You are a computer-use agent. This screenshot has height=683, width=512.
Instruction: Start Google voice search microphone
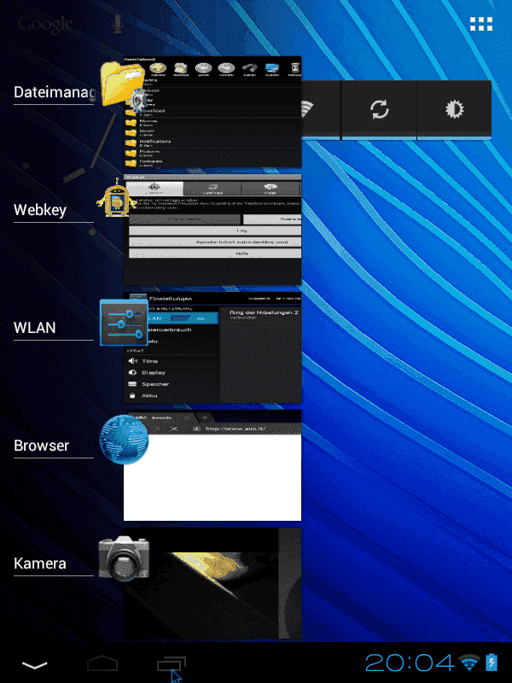(118, 24)
